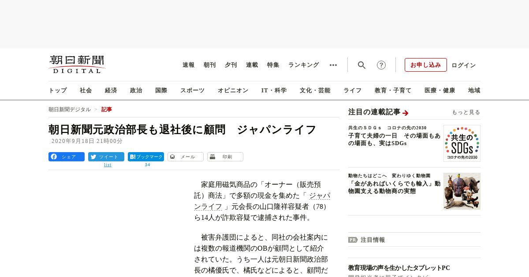
Task: Tweet the article with ツイート button
Action: tap(106, 157)
